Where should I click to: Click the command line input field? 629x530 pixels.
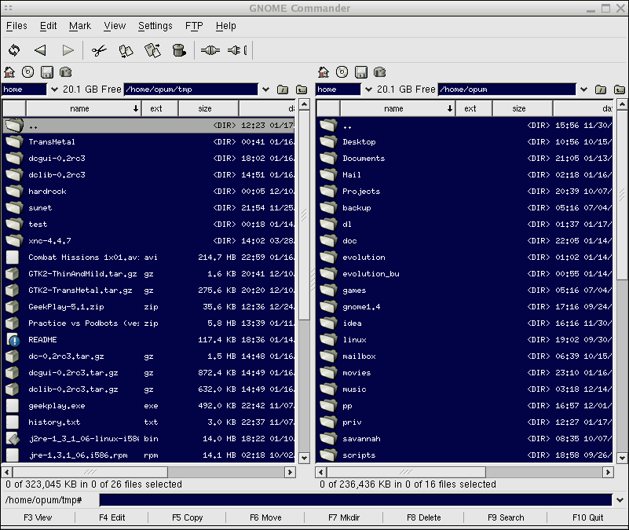[355, 500]
